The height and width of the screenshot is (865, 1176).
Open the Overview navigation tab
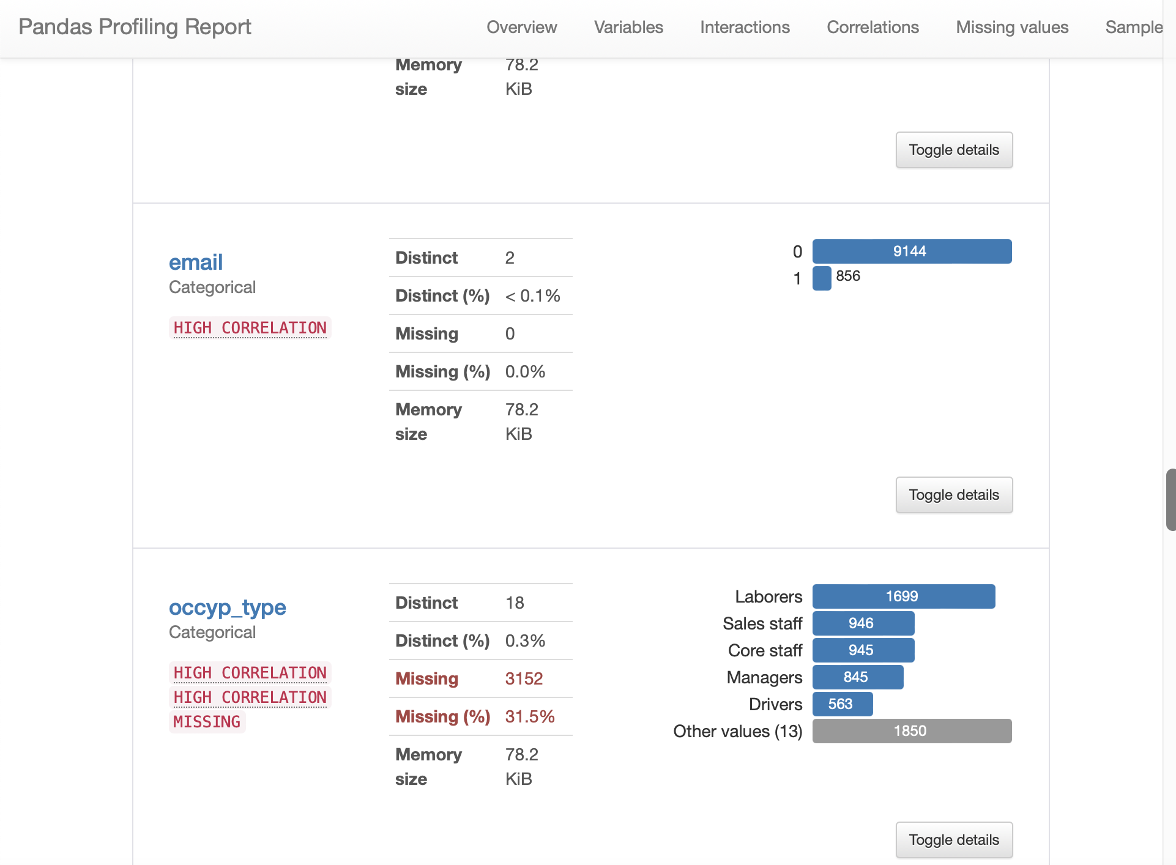coord(521,28)
